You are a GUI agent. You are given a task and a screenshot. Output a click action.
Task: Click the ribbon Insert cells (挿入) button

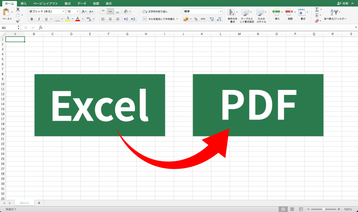[277, 14]
